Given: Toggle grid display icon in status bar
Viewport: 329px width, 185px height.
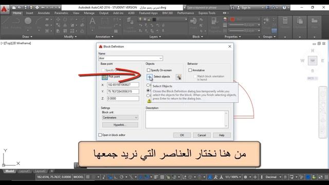Looking at the screenshot, I should [88, 177].
